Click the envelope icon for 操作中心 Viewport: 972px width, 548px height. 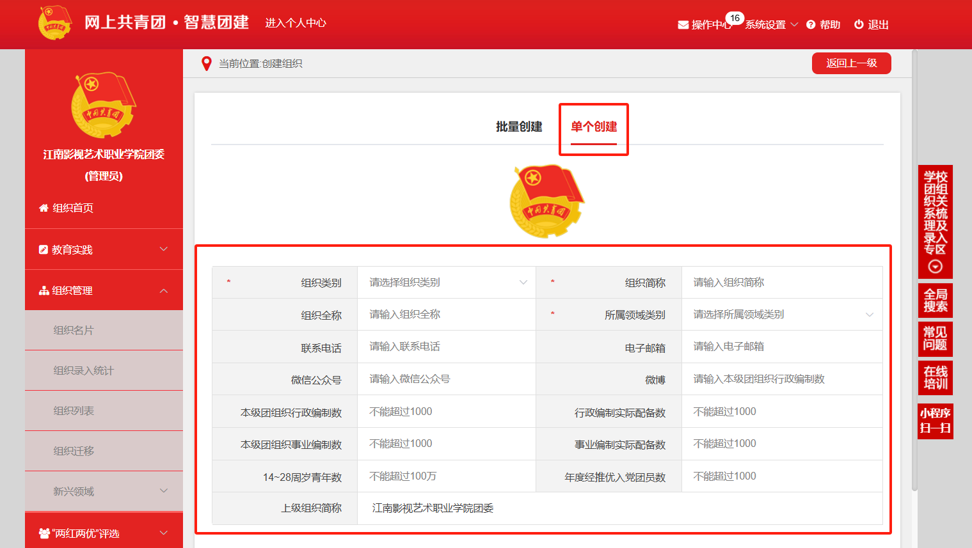pyautogui.click(x=683, y=25)
